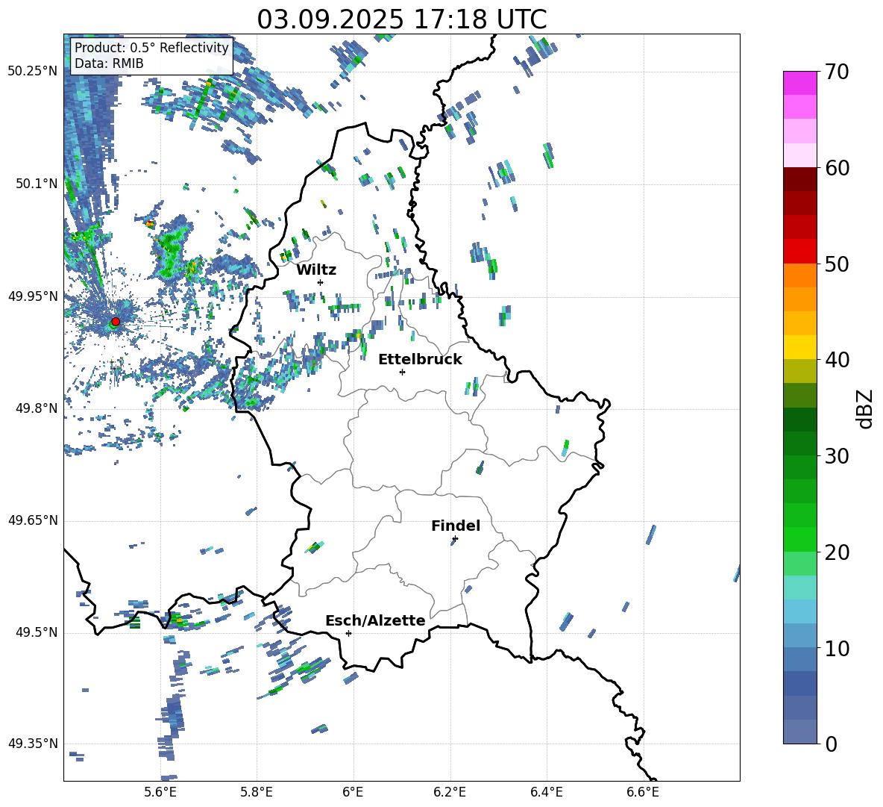This screenshot has width=883, height=807.
Task: Click the 50.25°N latitude label
Action: (x=33, y=72)
